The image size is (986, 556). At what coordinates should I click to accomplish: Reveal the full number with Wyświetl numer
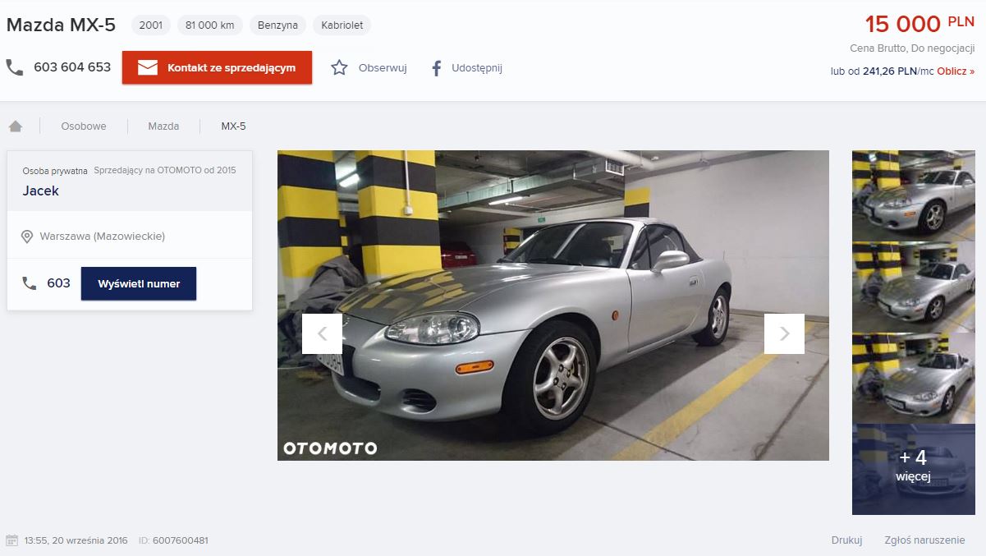click(139, 283)
